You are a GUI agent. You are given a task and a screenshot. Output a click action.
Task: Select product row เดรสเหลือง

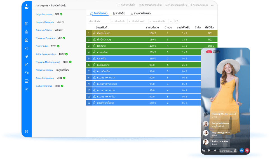(x=144, y=52)
